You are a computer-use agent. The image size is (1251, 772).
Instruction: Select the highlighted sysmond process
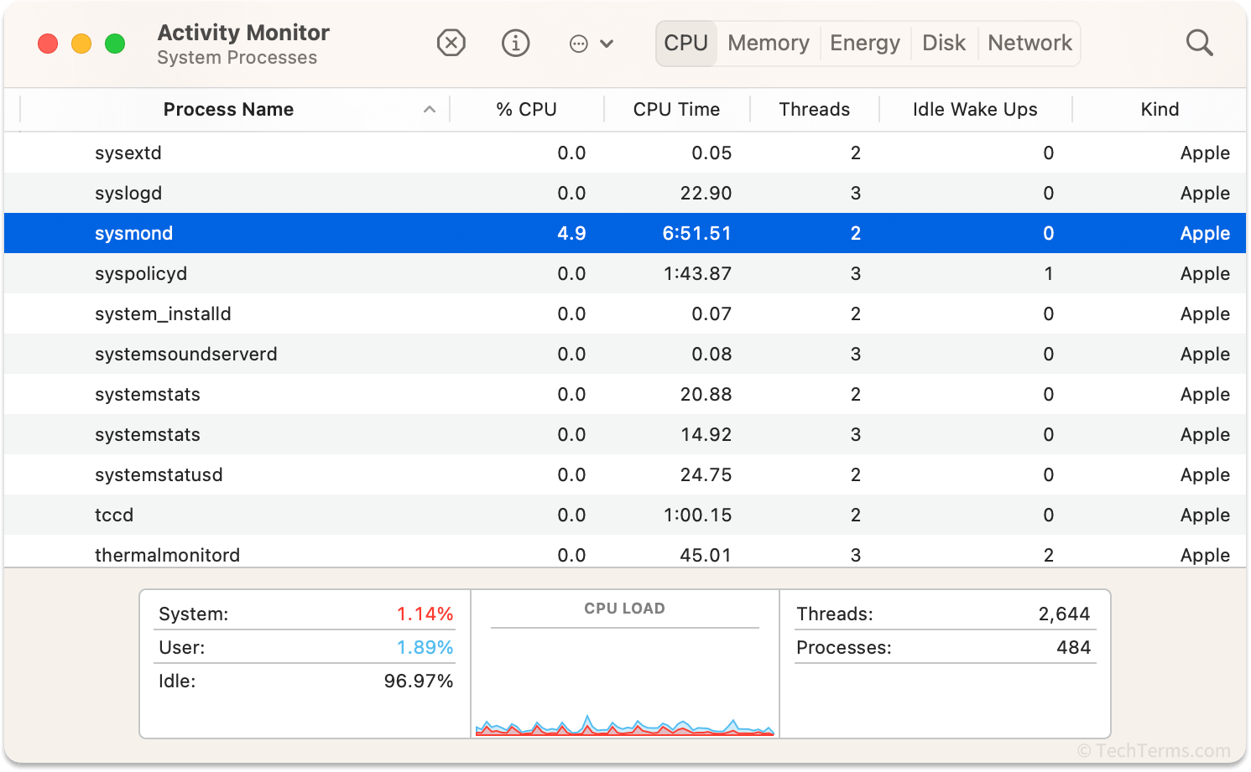[x=625, y=234]
